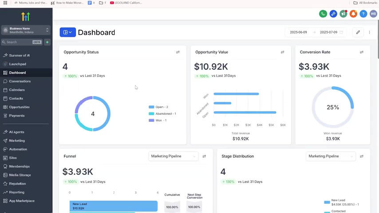This screenshot has width=379, height=213.
Task: Expand the blue dashboard switcher dropdown
Action: [x=67, y=32]
